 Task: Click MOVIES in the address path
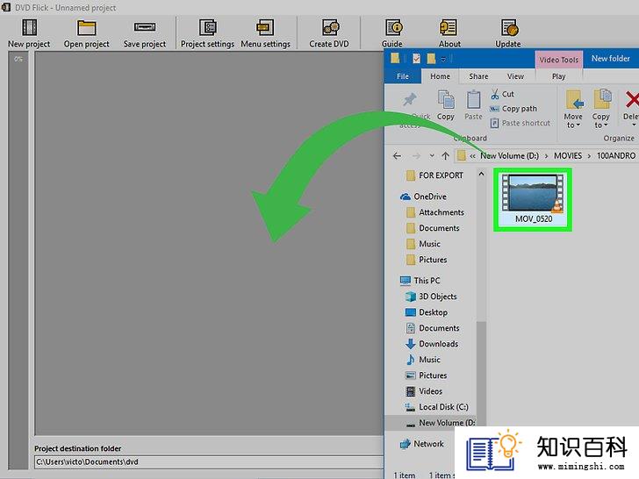point(568,156)
